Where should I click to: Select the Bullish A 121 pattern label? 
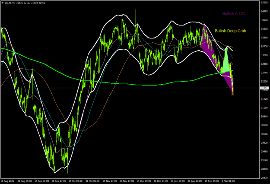click(x=233, y=13)
